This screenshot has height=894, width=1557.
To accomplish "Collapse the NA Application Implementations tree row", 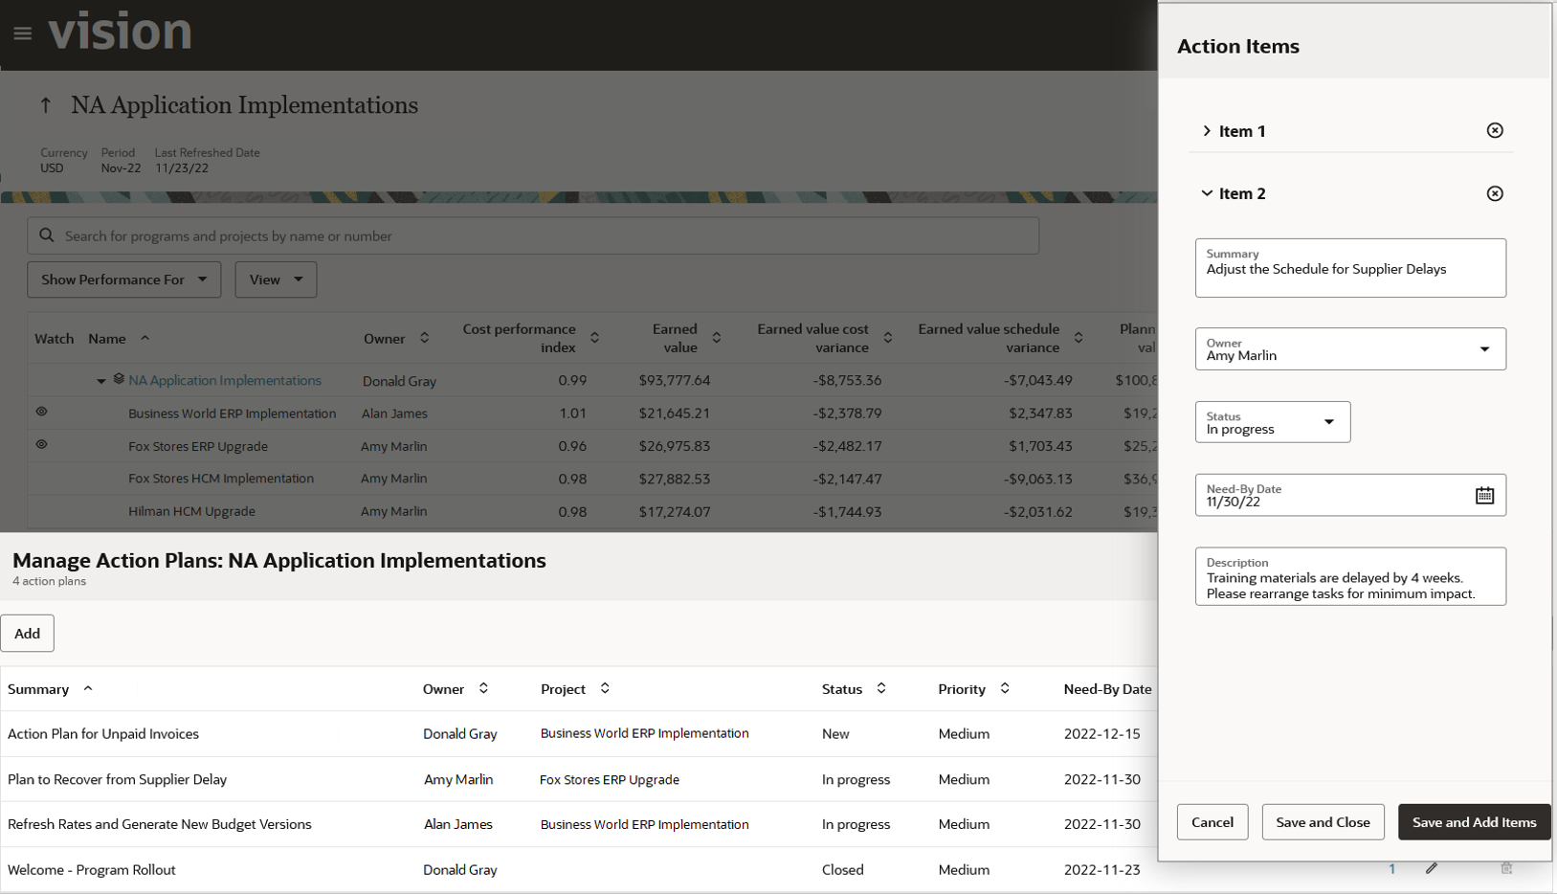I will 100,381.
